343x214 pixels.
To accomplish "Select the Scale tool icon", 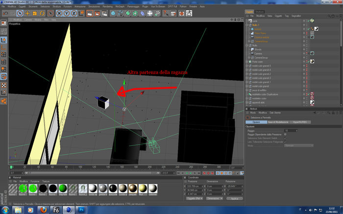I will tap(35, 14).
